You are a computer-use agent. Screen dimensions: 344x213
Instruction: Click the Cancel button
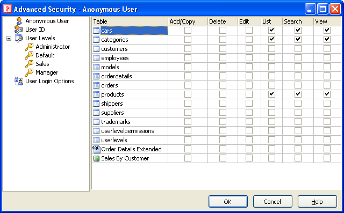[x=273, y=202]
